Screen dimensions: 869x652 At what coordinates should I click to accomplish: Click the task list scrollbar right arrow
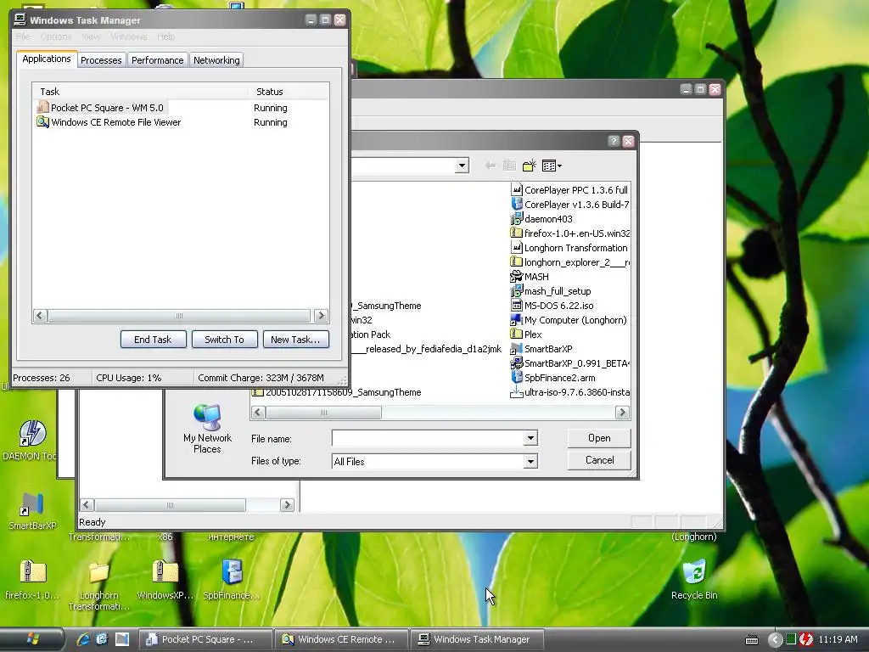point(321,316)
